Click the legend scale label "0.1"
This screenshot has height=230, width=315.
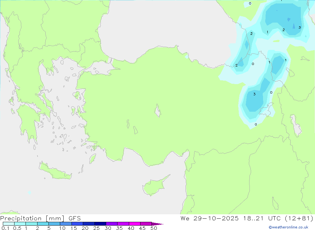[x=5, y=228]
